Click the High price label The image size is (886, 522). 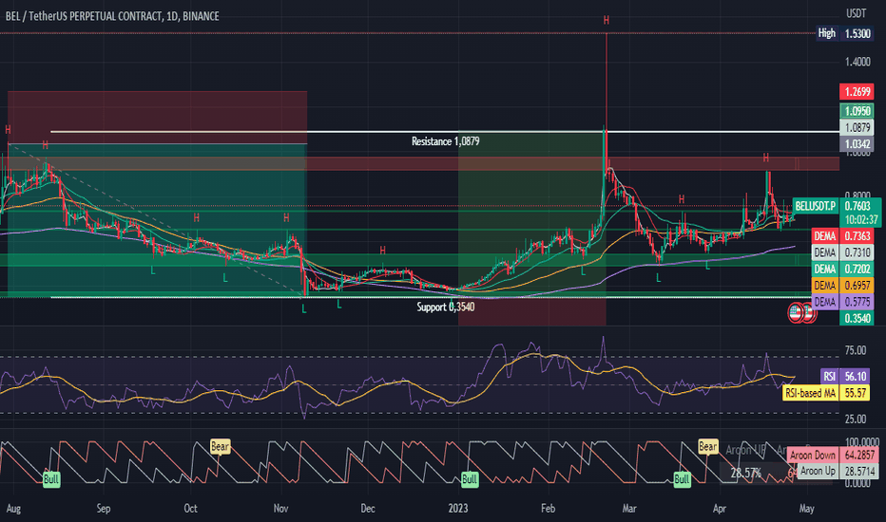[827, 33]
